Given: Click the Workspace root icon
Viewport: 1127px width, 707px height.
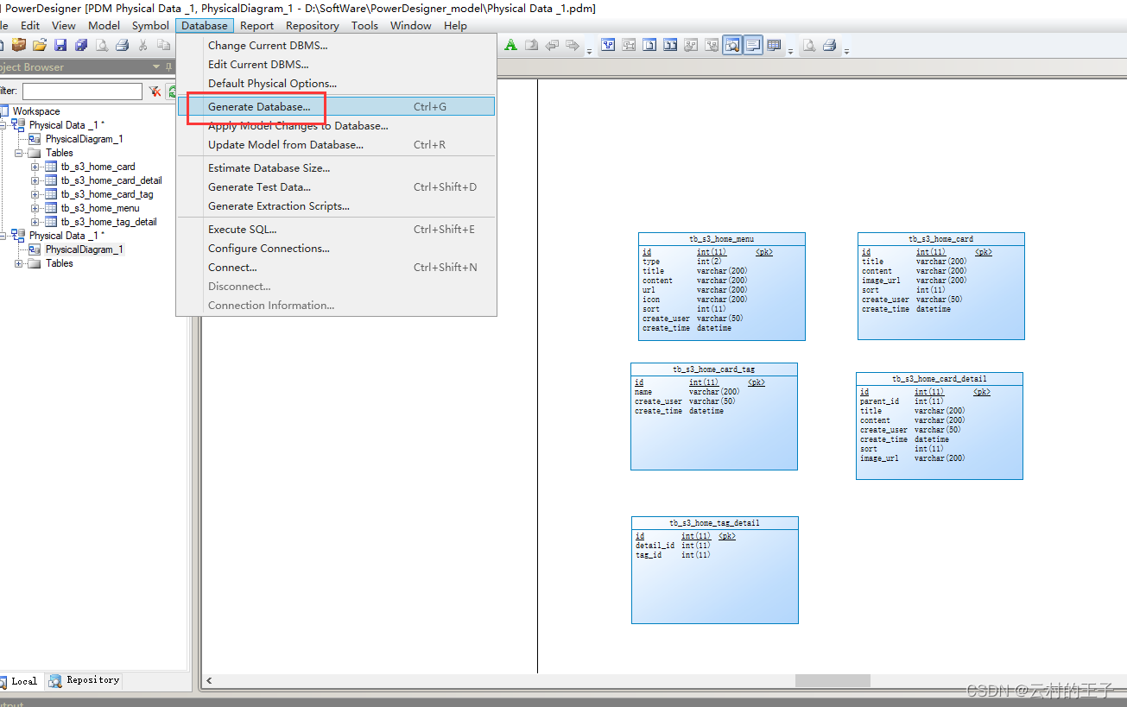Looking at the screenshot, I should (x=4, y=111).
